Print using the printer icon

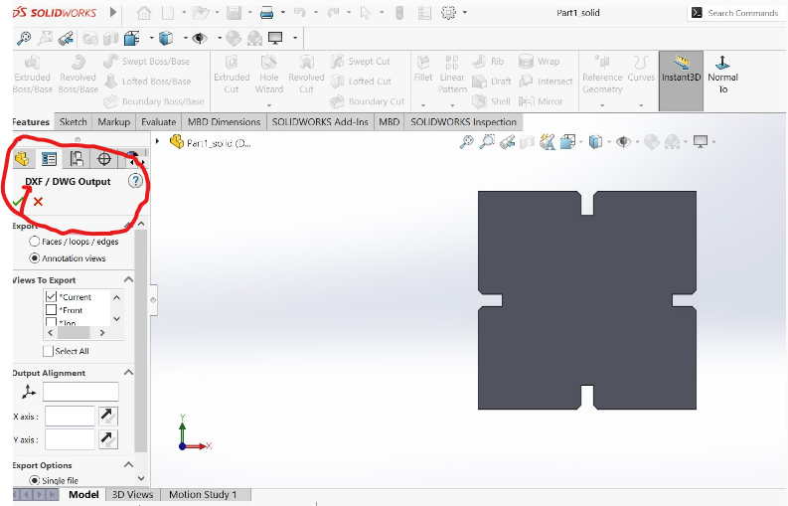click(x=267, y=13)
